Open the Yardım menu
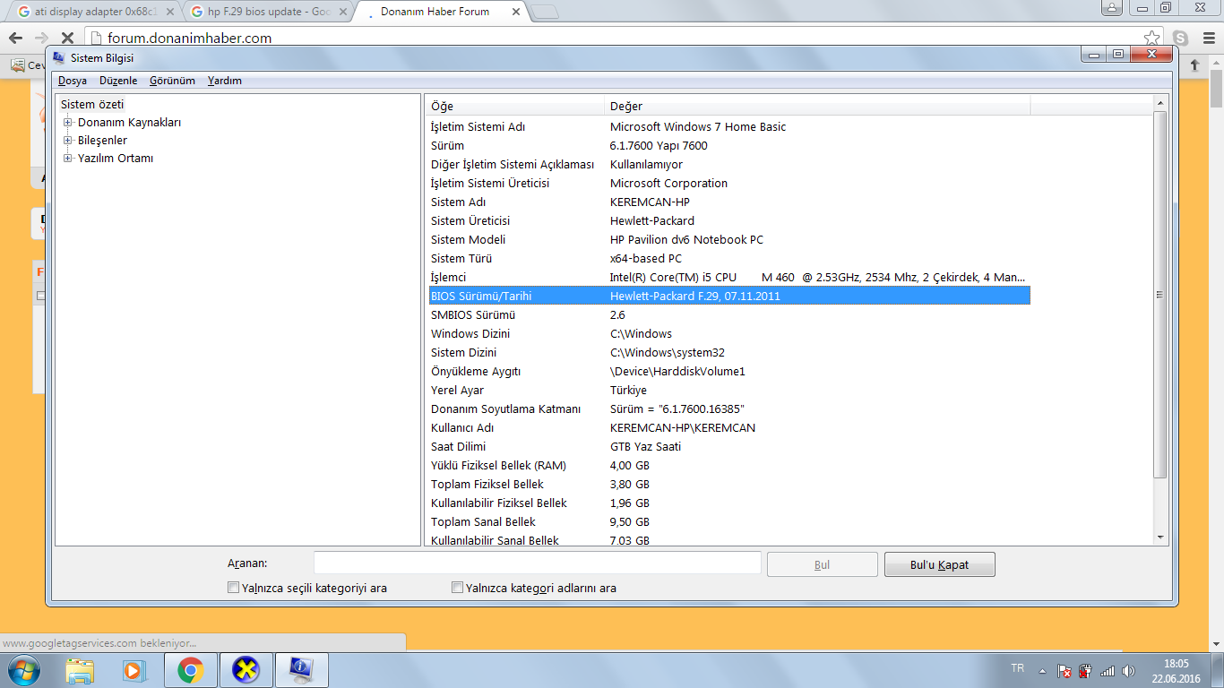The width and height of the screenshot is (1224, 688). click(x=225, y=81)
